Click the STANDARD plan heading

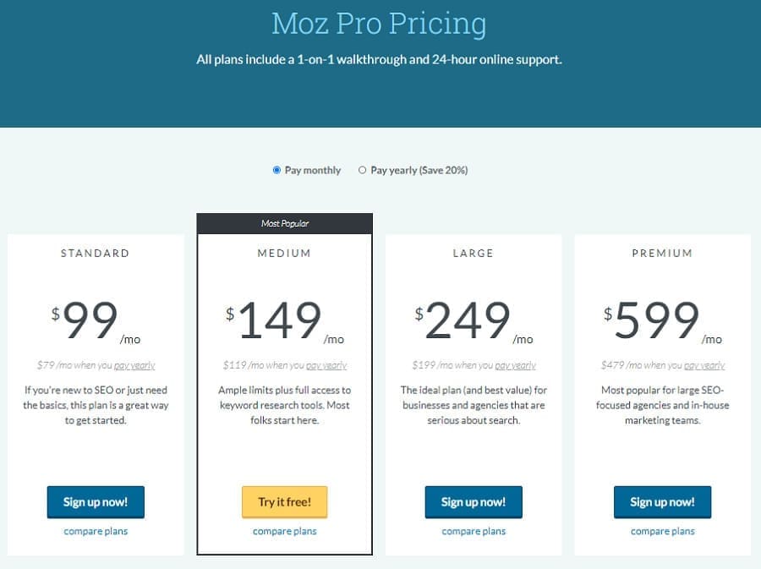(x=96, y=253)
